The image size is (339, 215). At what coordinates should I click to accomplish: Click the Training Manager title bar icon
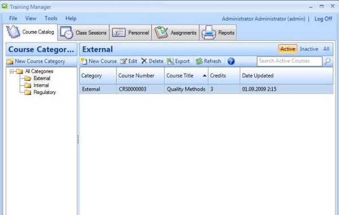coord(5,6)
